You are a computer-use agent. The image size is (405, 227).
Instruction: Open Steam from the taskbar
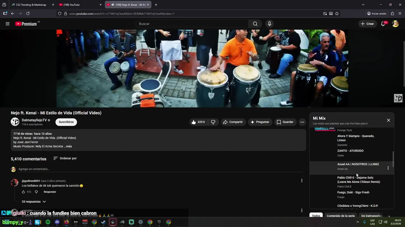tap(103, 222)
